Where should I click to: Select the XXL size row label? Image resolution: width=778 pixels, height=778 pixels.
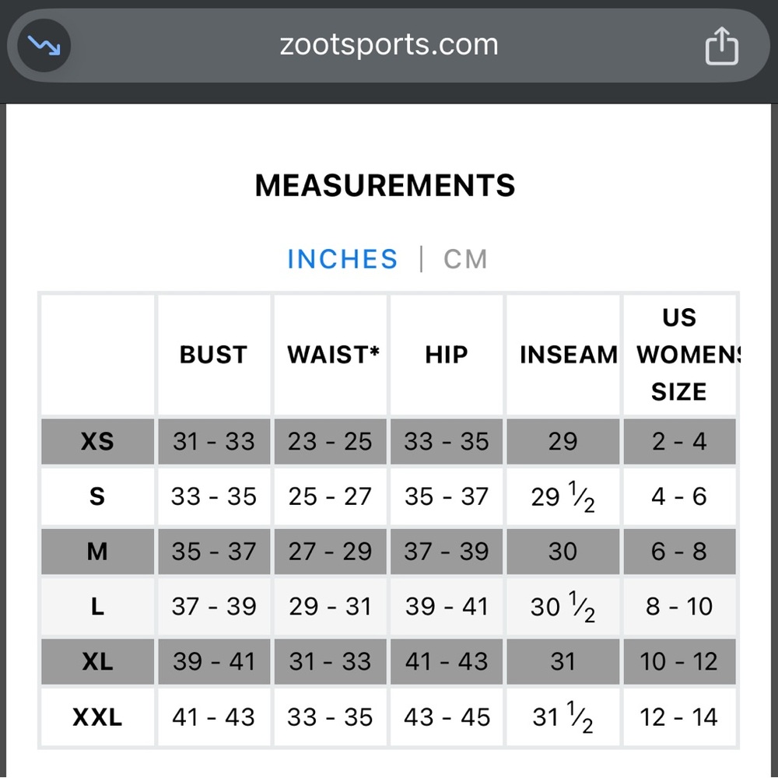pos(97,717)
